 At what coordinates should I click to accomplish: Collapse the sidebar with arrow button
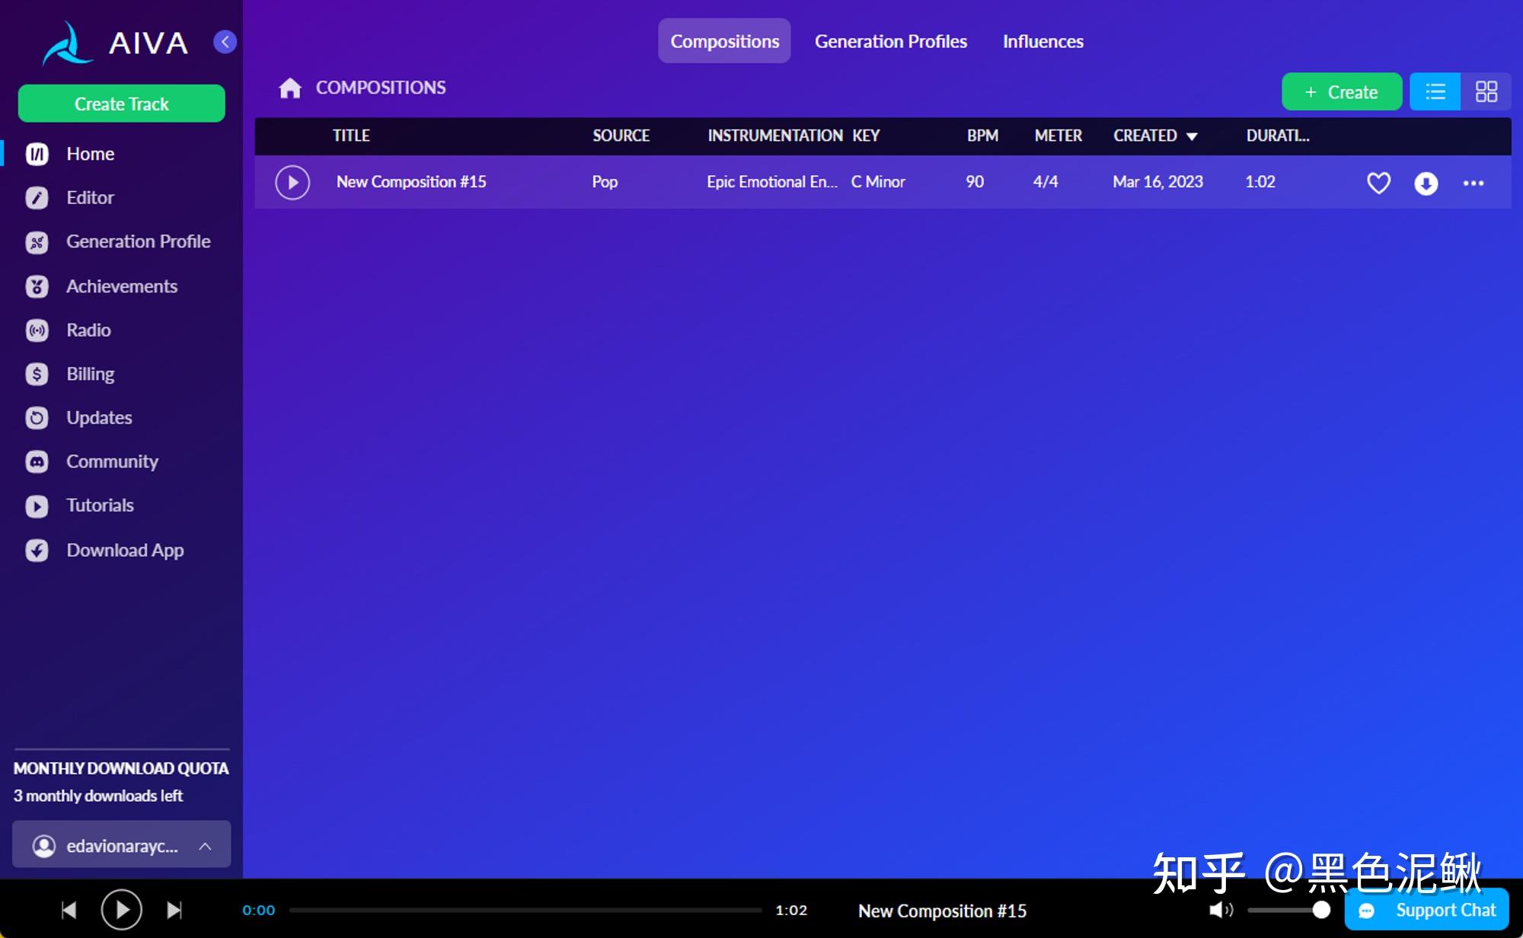[x=225, y=42]
